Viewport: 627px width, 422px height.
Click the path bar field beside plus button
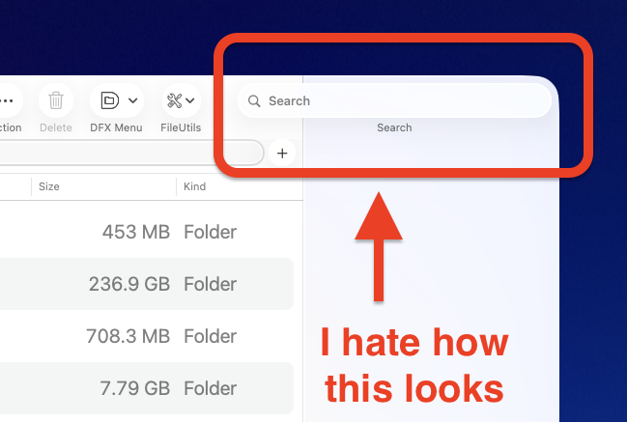click(x=131, y=153)
